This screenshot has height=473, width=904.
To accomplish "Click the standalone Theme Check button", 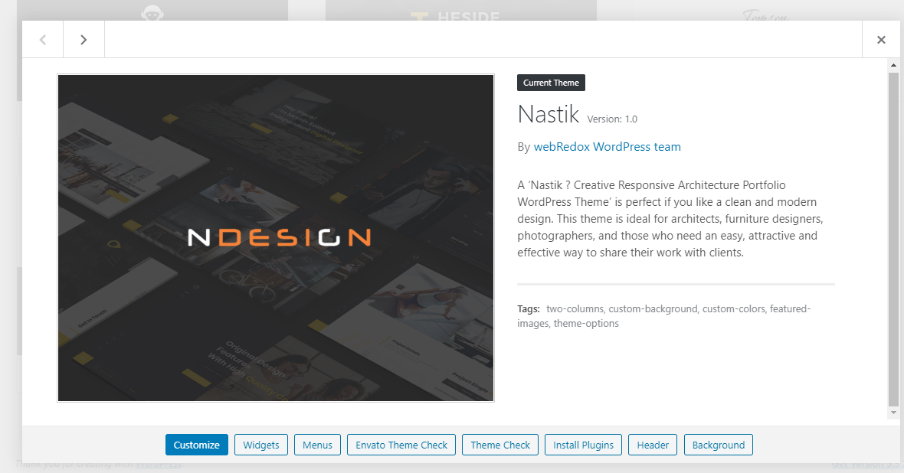I will click(500, 445).
